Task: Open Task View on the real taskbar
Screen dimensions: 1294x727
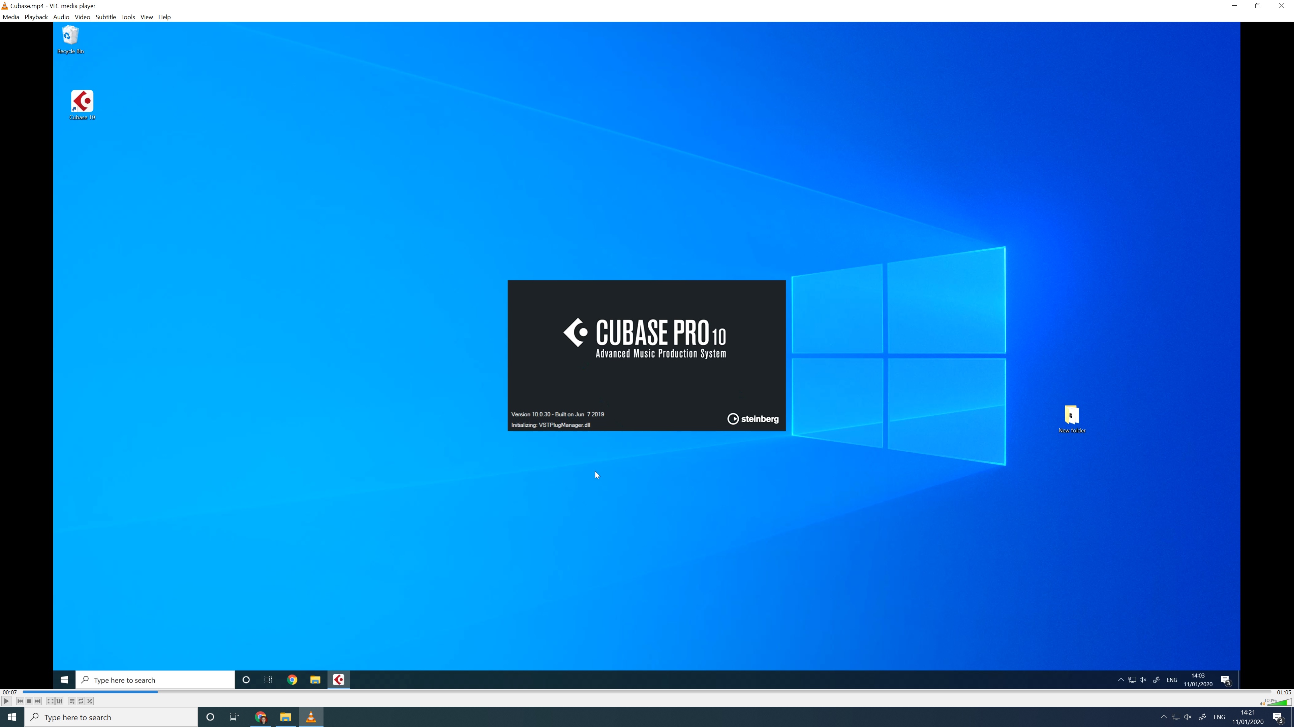Action: (x=235, y=717)
